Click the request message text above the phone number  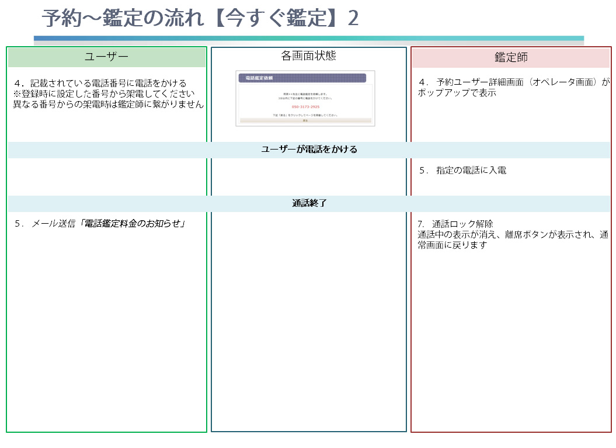[305, 96]
